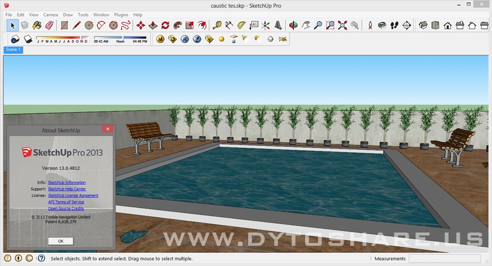Open the Edit menu

click(20, 15)
